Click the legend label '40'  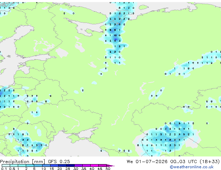coord(92,169)
